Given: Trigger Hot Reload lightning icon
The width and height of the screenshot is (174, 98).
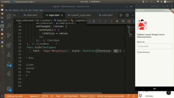Looking at the screenshot, I should 117,21.
